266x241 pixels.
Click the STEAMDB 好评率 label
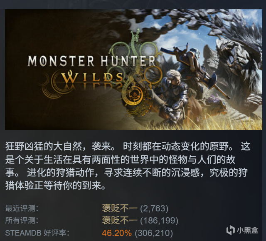click(x=37, y=233)
